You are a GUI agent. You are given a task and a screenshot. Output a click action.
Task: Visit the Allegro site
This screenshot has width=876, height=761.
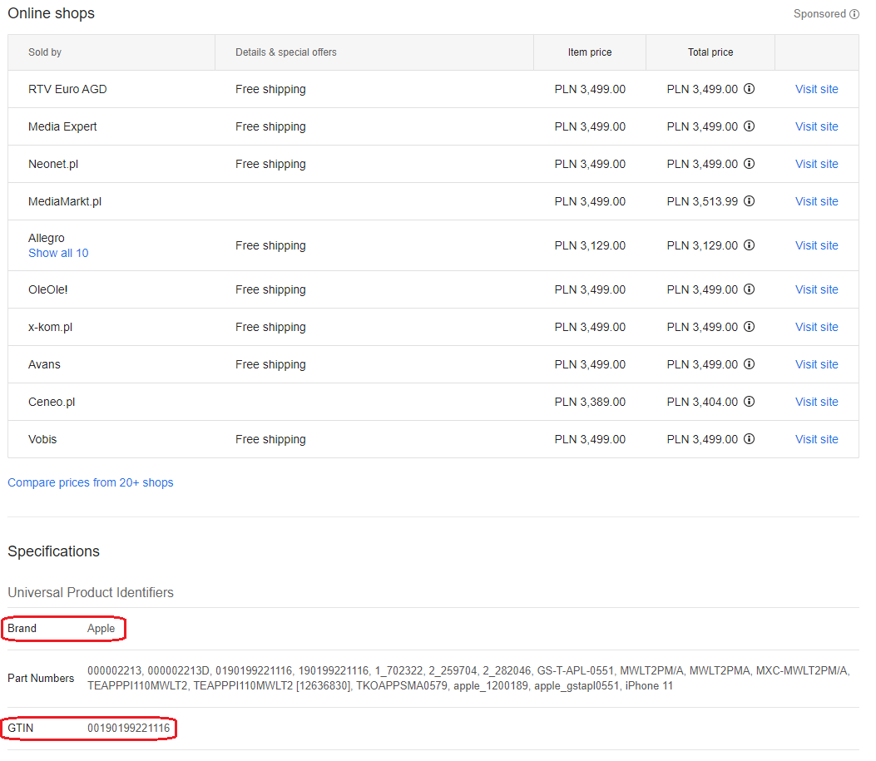(817, 245)
